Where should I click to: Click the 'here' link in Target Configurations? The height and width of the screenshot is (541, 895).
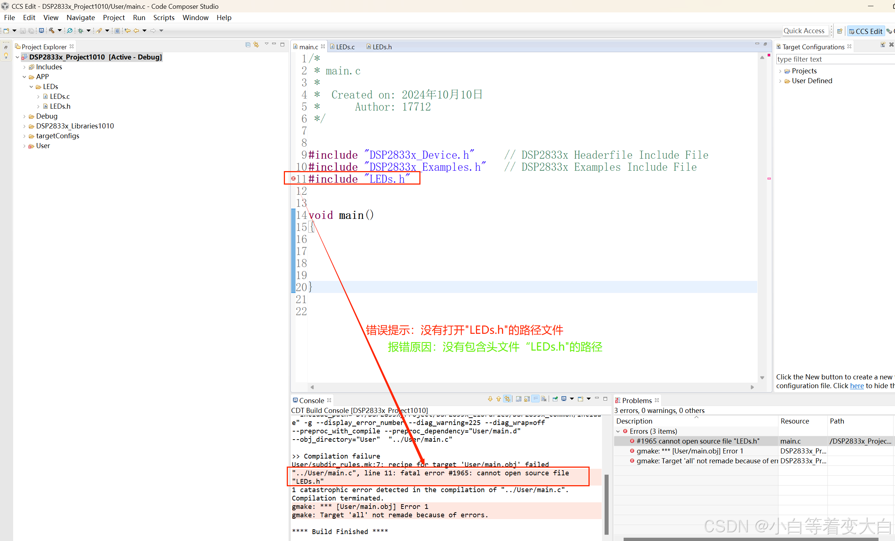(857, 386)
